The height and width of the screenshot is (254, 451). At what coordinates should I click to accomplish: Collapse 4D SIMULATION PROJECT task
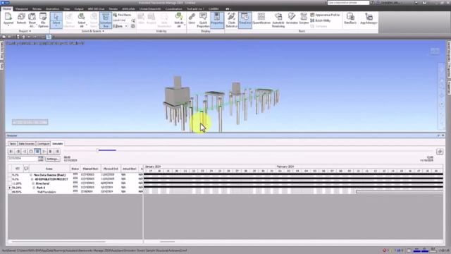pos(32,179)
